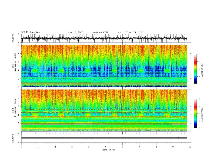214x165 pixels.
Task: Select the date 'Apr. 12, 2026'
Action: pos(75,32)
